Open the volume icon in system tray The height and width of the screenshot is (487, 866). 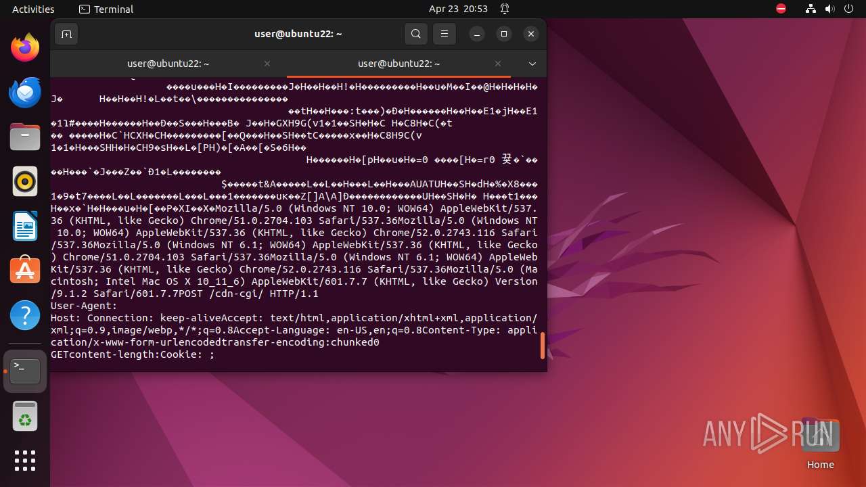pyautogui.click(x=830, y=9)
